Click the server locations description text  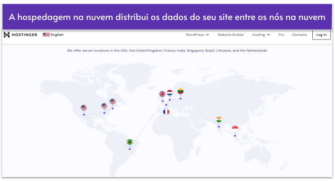(167, 50)
